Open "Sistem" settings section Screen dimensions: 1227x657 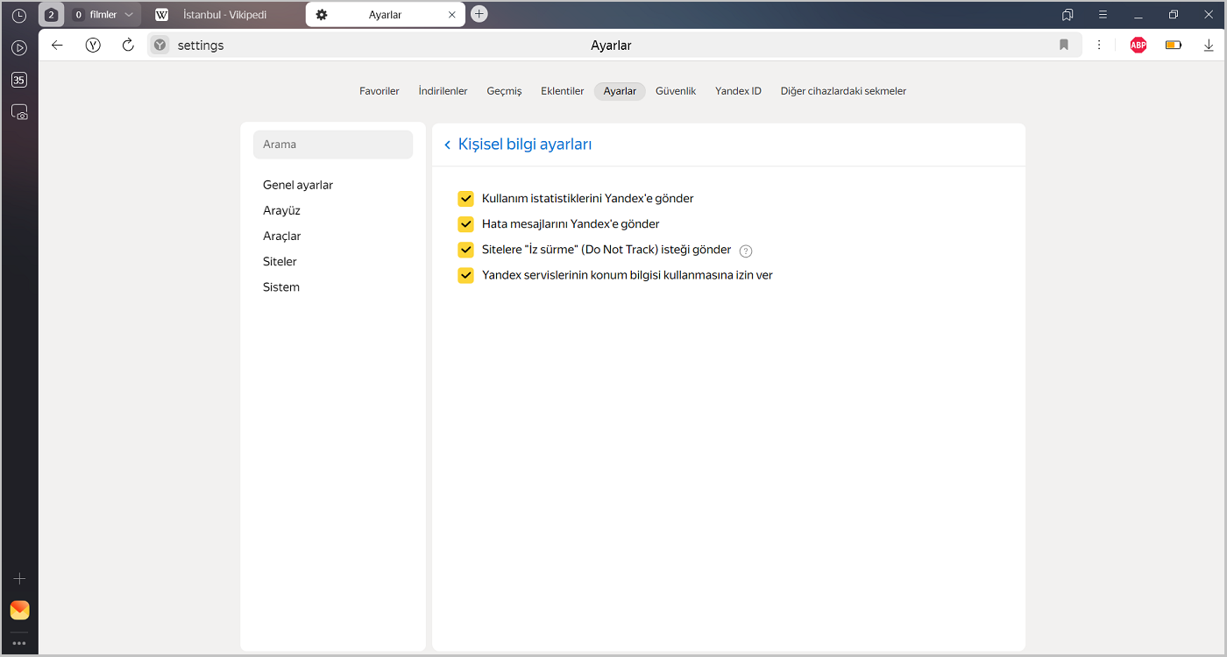(281, 287)
